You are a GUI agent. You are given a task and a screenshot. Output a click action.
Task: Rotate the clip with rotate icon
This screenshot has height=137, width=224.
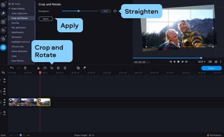point(45,68)
